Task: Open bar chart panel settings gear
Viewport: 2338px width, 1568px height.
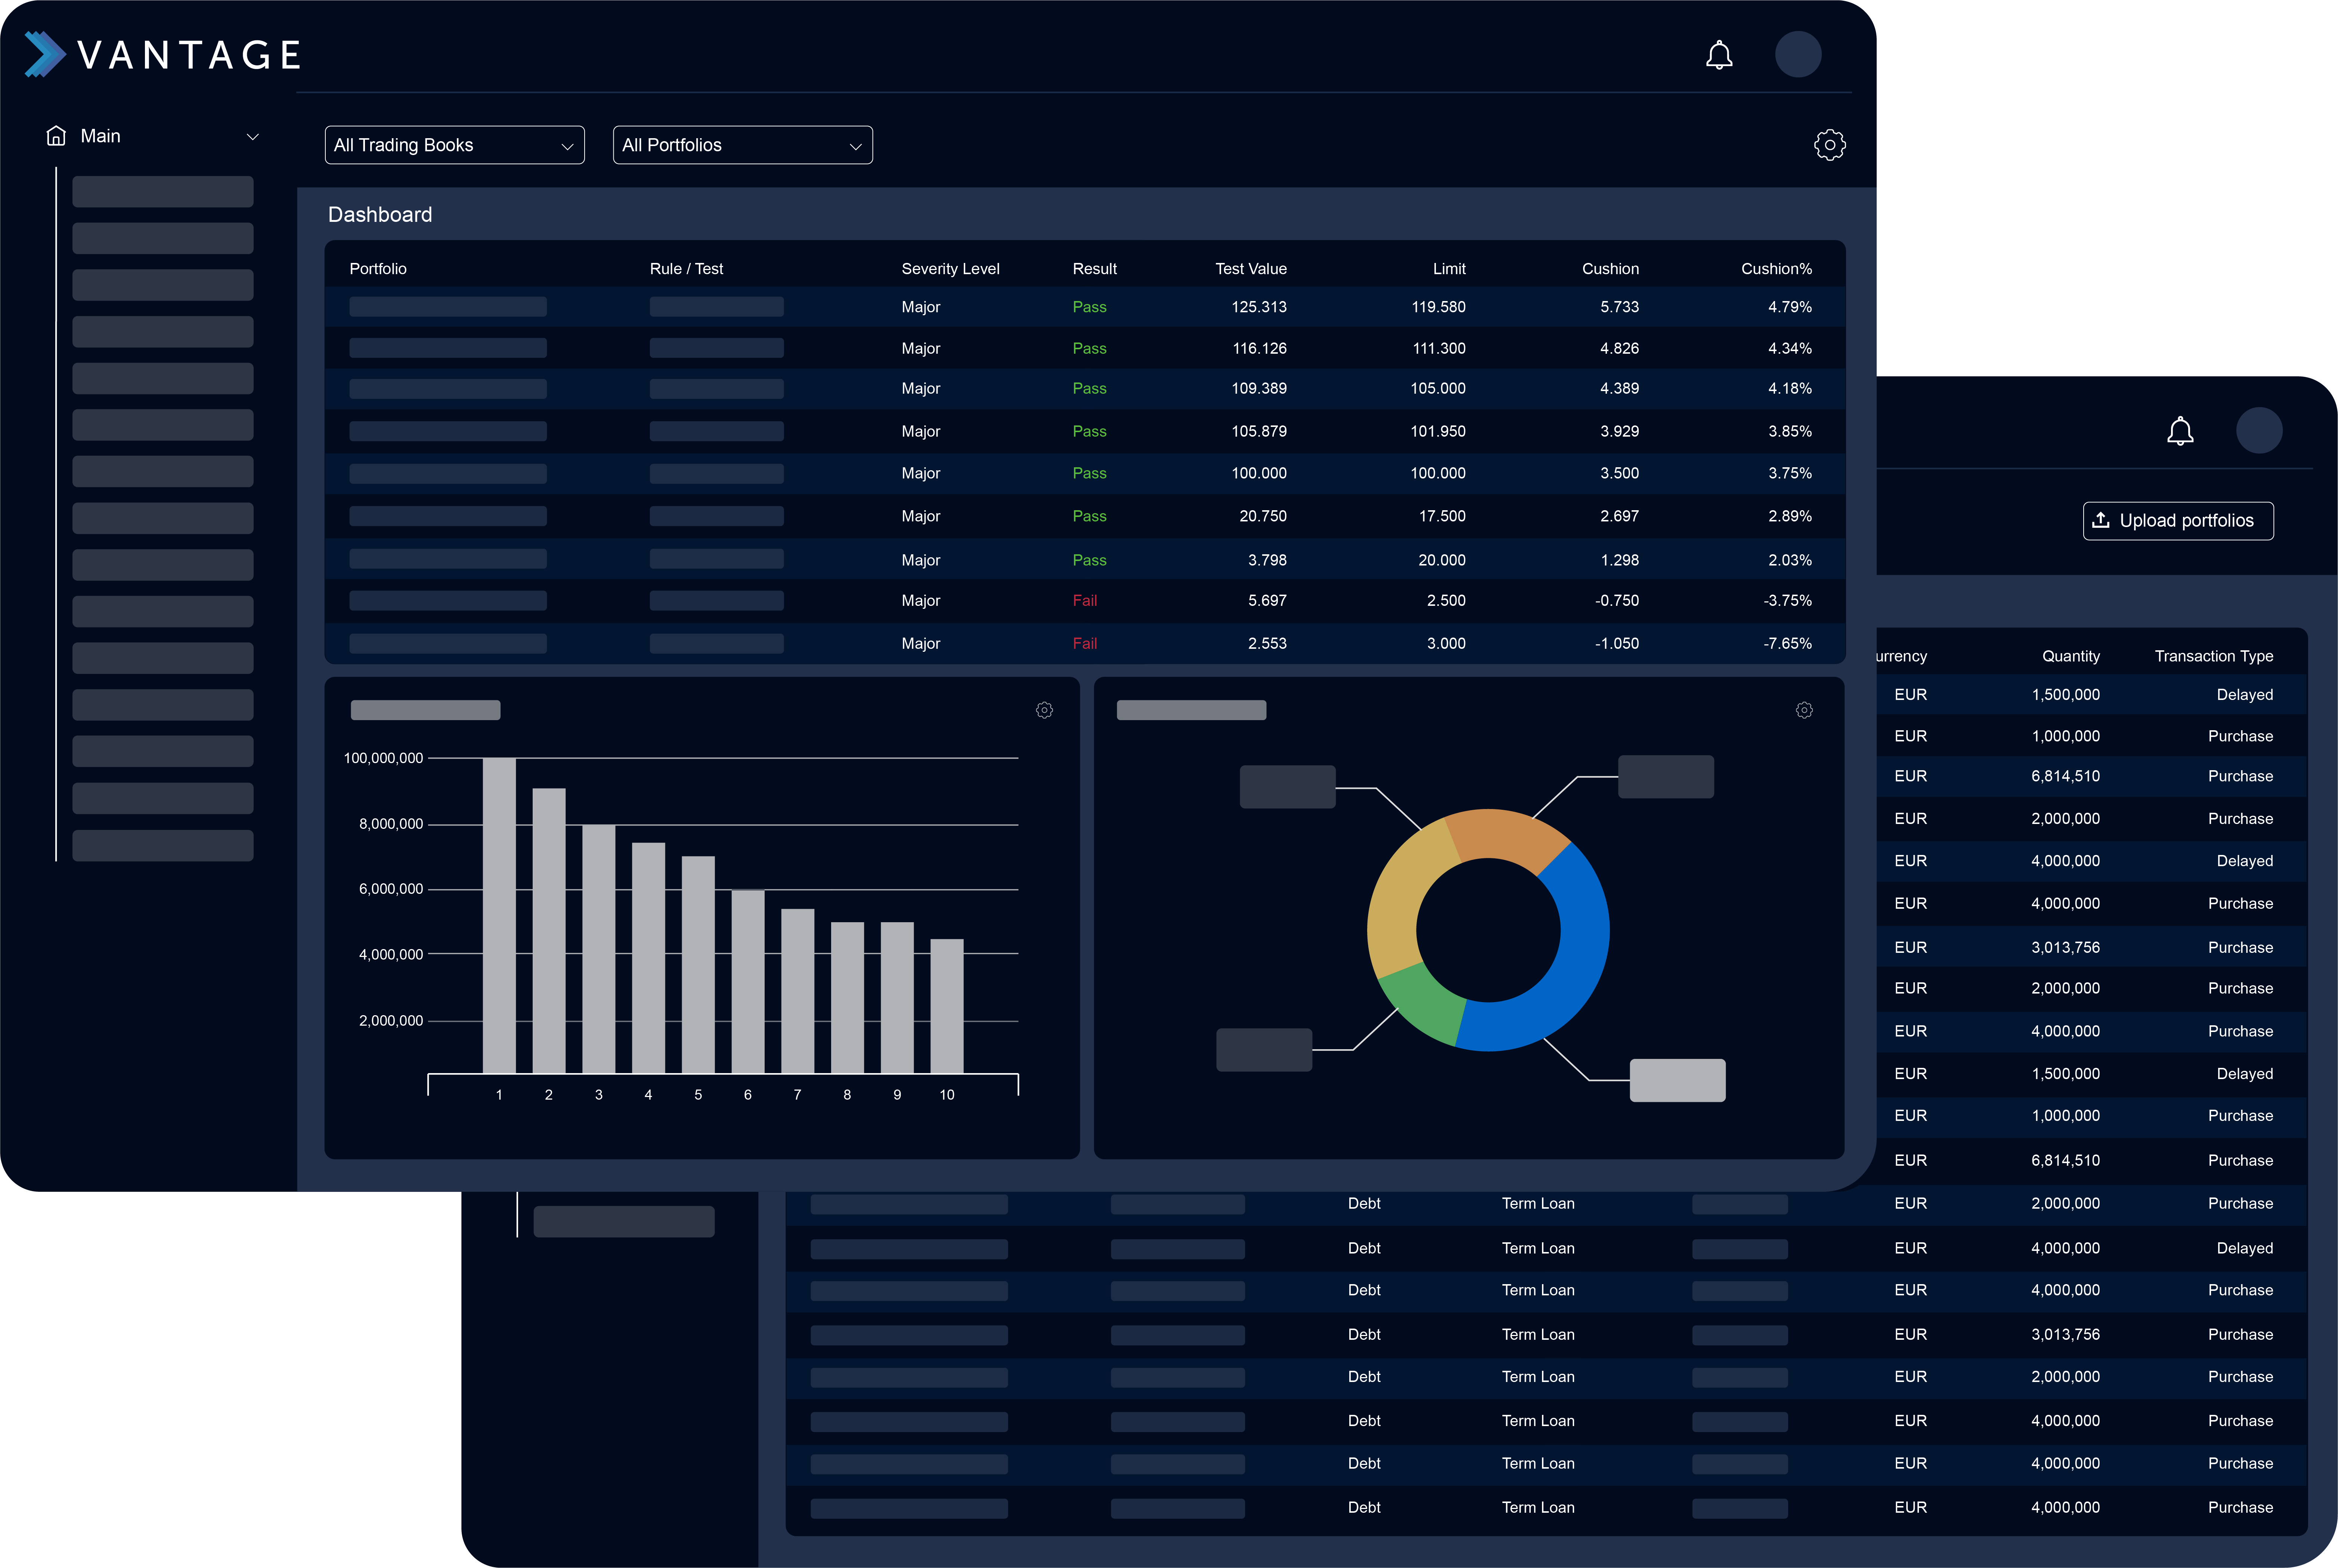Action: tap(1044, 710)
